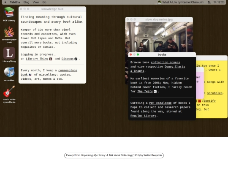Open the PDF Library desktop icon
228x171 pixels.
[x=9, y=14]
